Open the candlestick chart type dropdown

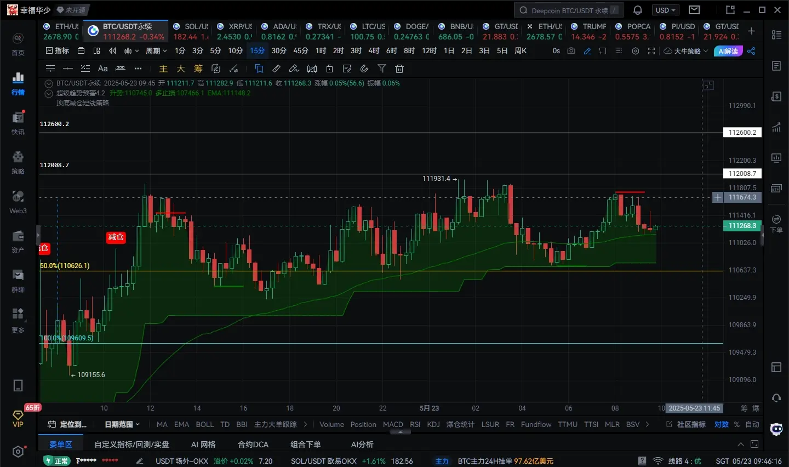click(x=131, y=50)
